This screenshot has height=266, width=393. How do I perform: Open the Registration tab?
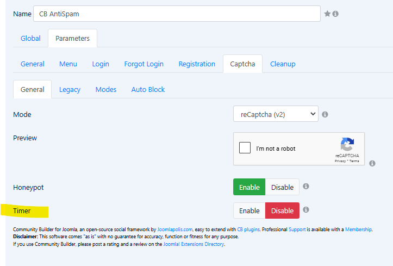[x=197, y=64]
